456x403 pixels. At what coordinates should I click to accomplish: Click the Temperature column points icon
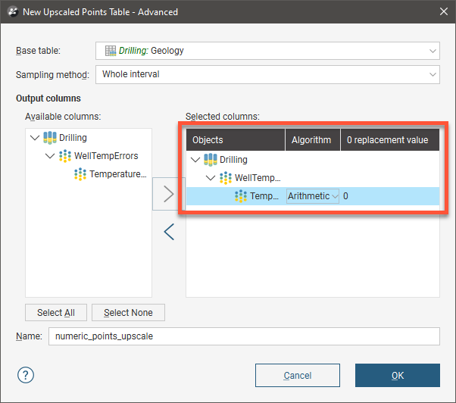pos(80,174)
